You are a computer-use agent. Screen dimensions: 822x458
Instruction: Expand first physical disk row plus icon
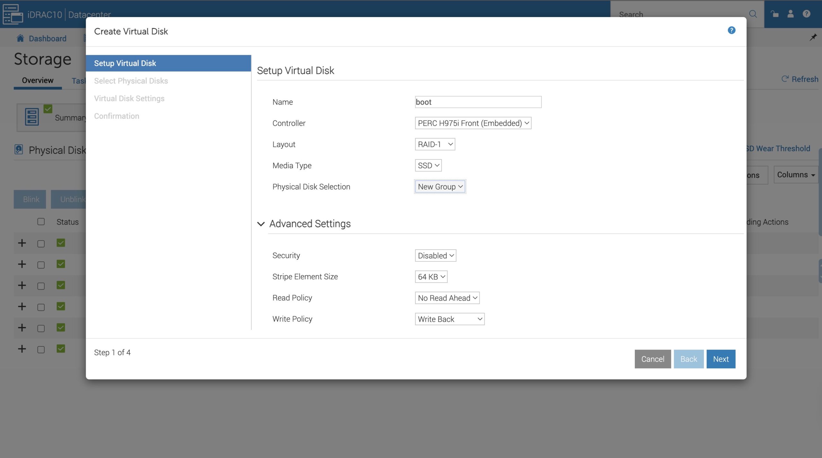[x=22, y=243]
